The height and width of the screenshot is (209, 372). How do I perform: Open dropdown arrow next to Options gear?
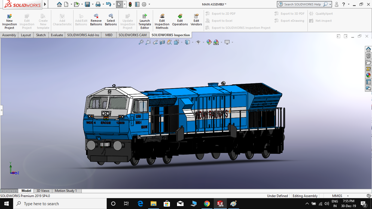point(149,4)
